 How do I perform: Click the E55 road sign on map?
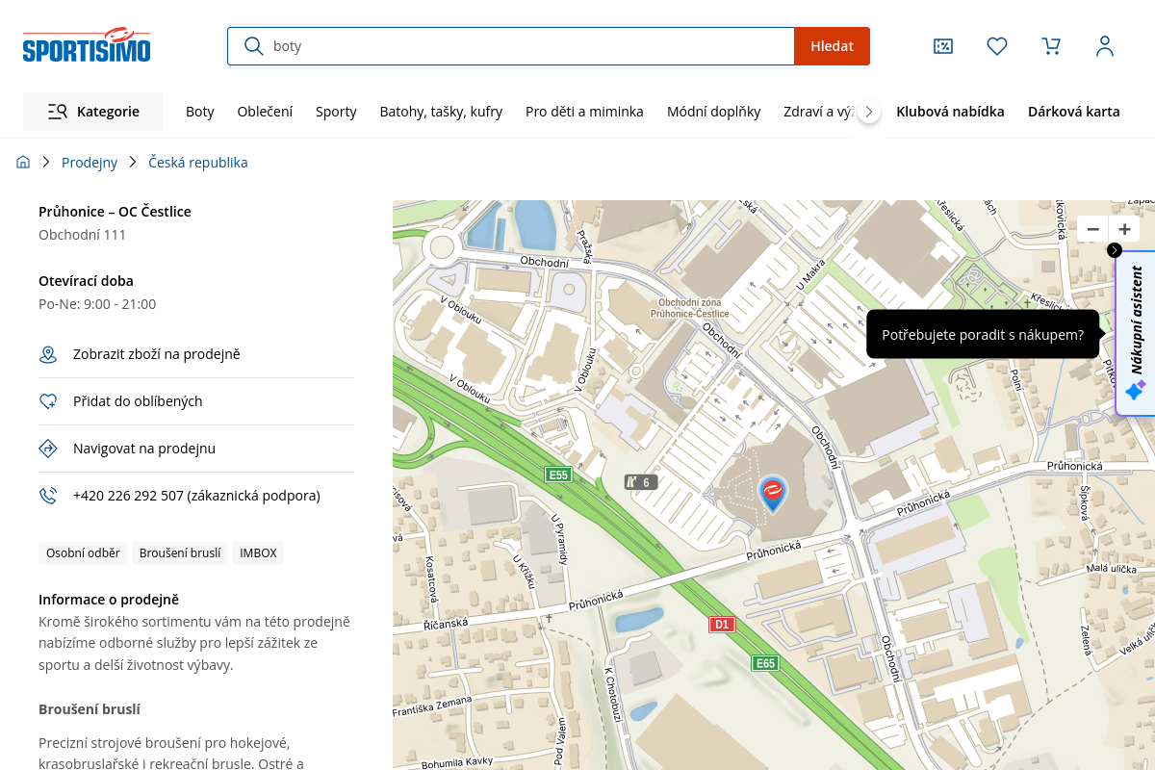(x=558, y=475)
